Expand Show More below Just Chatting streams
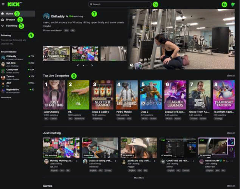 [x=139, y=178]
